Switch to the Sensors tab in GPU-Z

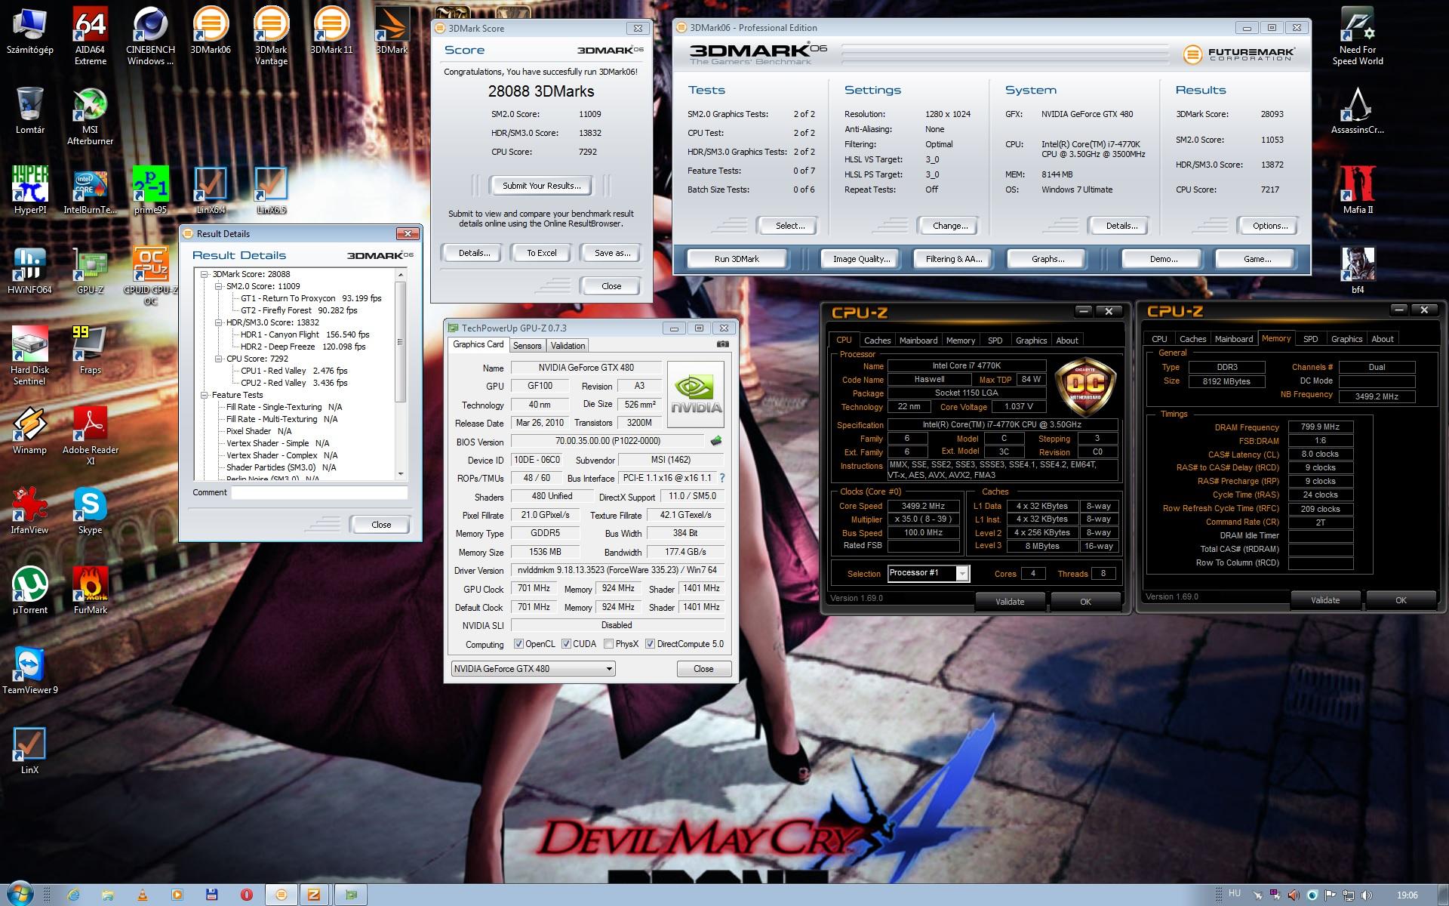click(527, 346)
